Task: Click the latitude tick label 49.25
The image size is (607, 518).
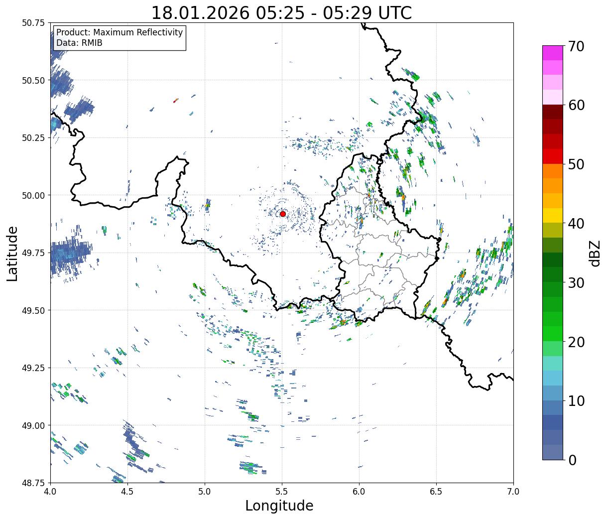Action: (x=33, y=368)
